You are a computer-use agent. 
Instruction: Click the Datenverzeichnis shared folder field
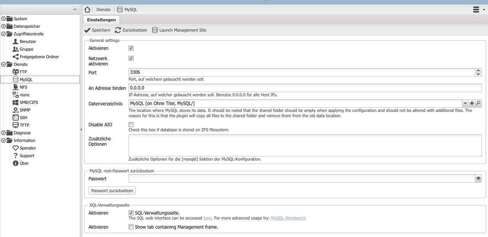(x=295, y=103)
